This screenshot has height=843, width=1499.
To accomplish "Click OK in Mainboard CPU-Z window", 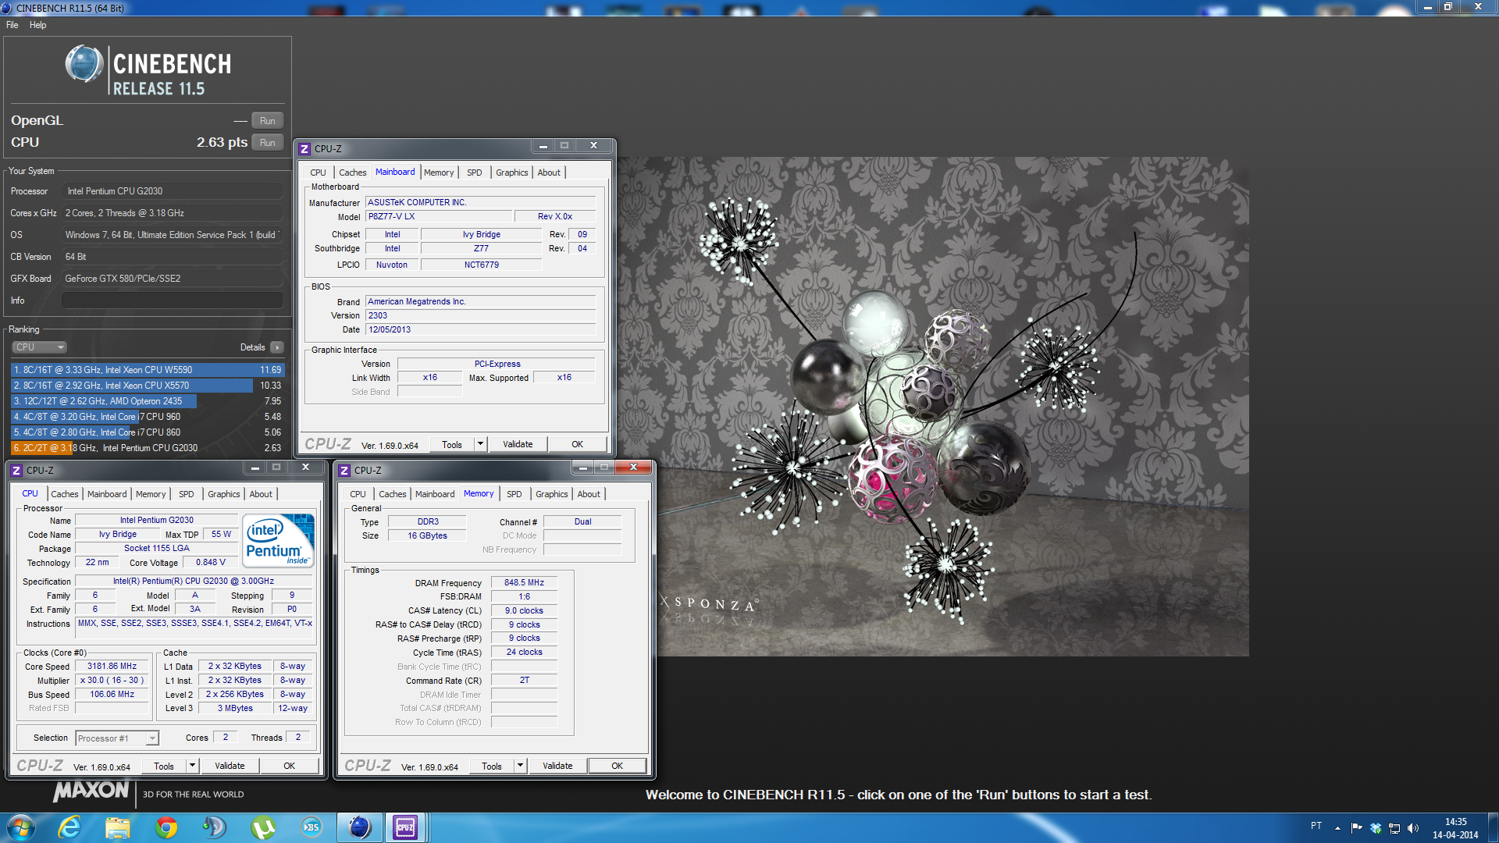I will tap(577, 444).
